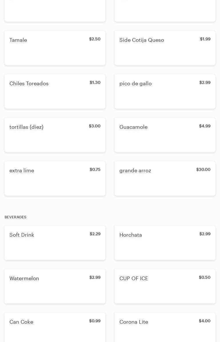Pick the extra lime item
The height and width of the screenshot is (342, 220).
[x=55, y=179]
